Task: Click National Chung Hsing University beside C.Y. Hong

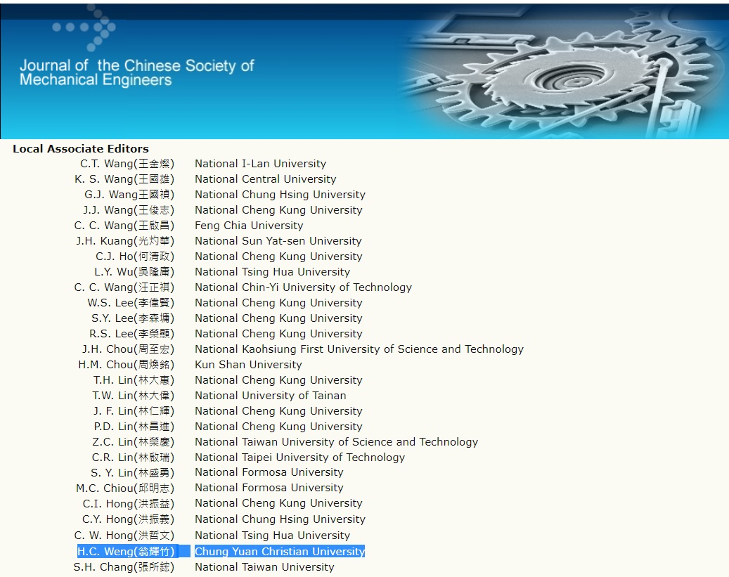Action: tap(280, 519)
